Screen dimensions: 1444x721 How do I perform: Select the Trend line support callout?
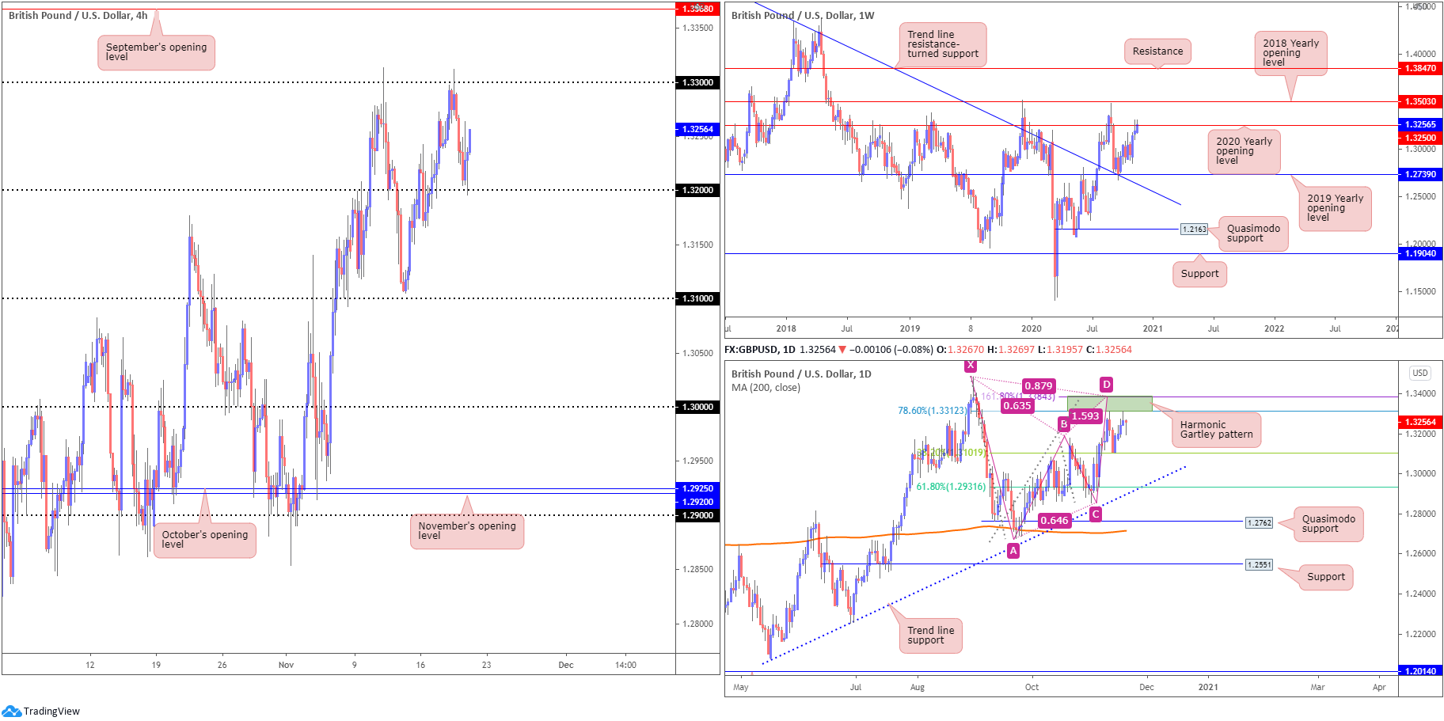930,636
